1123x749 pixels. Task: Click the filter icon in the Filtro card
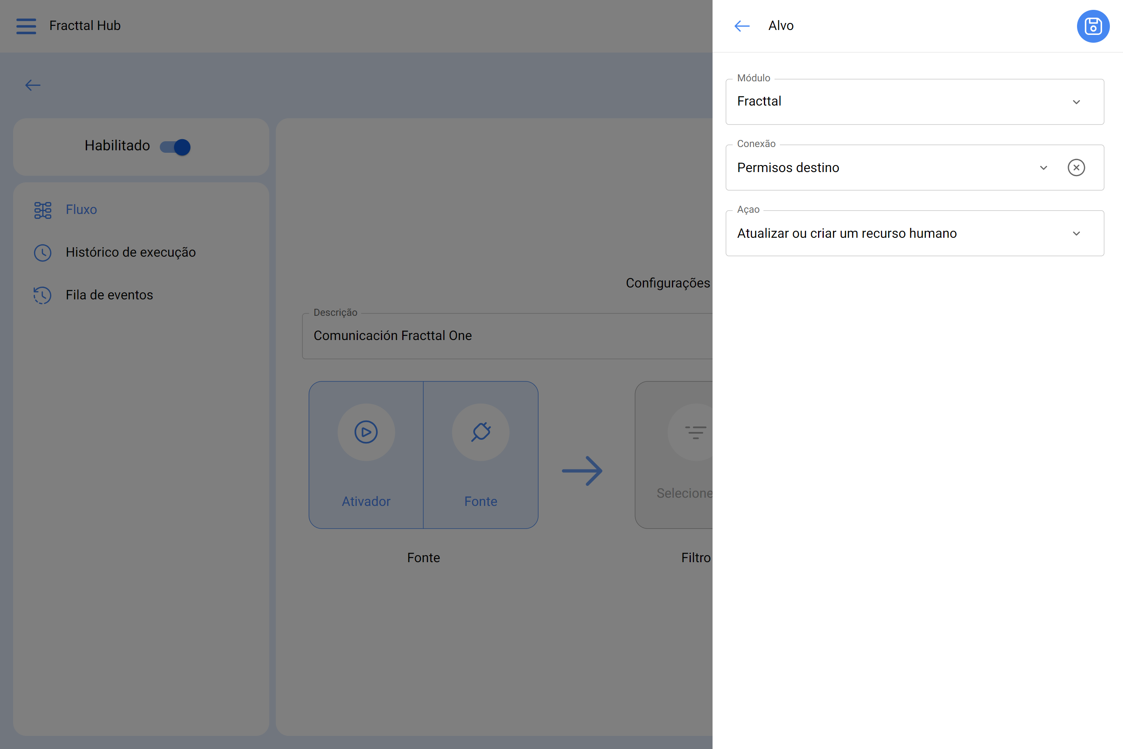(x=695, y=432)
